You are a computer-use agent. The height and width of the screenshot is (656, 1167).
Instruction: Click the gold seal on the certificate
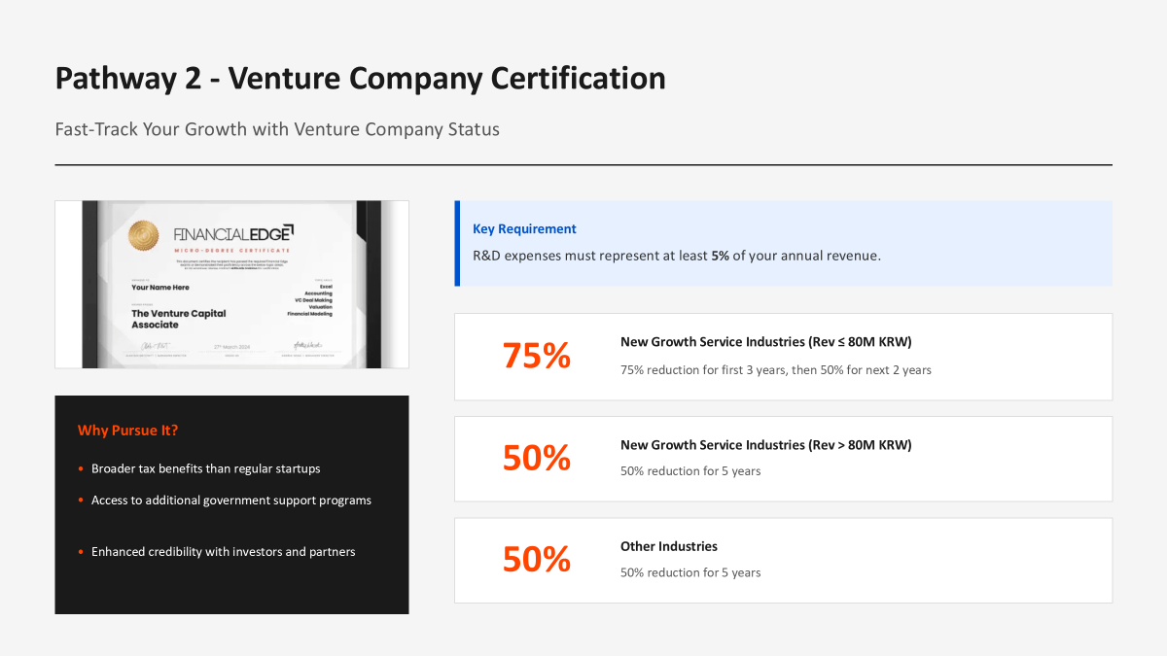(x=143, y=234)
